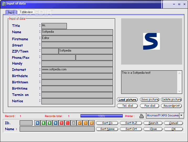Click the empty Birthtown field
This screenshot has width=188, height=142.
tap(77, 83)
